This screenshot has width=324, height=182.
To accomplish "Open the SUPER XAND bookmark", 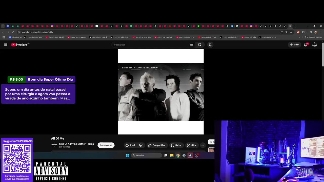I will [x=77, y=37].
